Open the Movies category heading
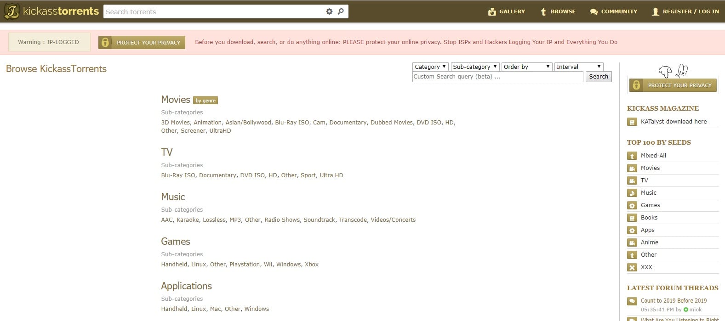725x321 pixels. tap(176, 100)
